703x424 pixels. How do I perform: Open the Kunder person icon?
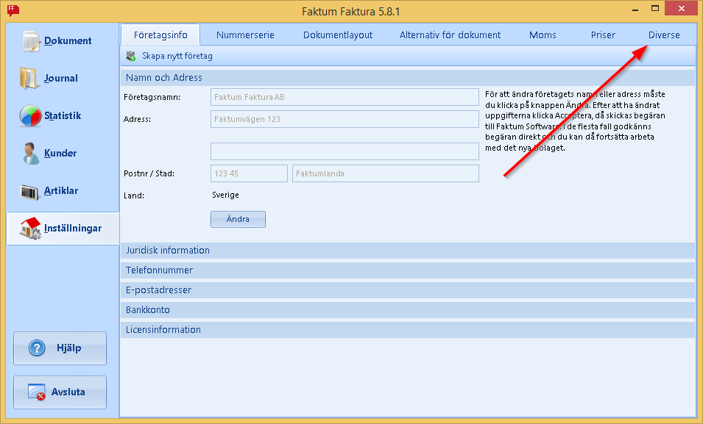30,153
